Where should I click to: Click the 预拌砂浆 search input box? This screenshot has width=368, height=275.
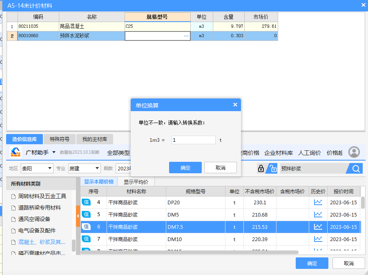[x=313, y=168]
